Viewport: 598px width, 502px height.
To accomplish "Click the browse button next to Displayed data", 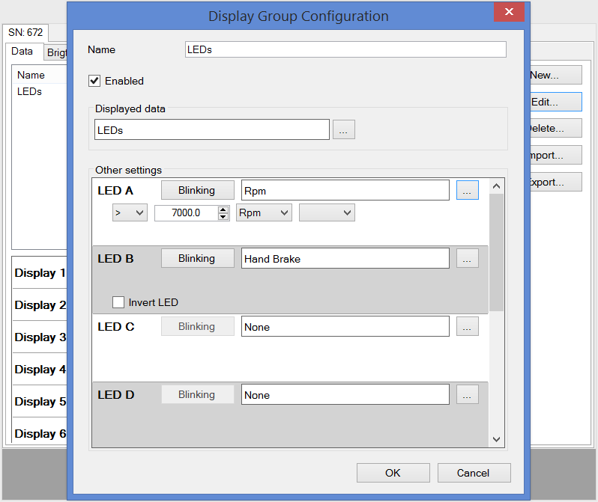I will pos(344,129).
